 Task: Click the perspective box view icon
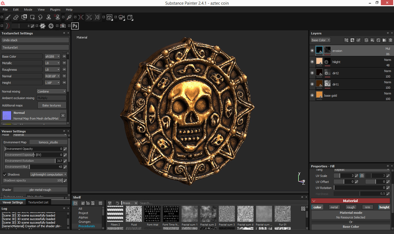pos(130,17)
